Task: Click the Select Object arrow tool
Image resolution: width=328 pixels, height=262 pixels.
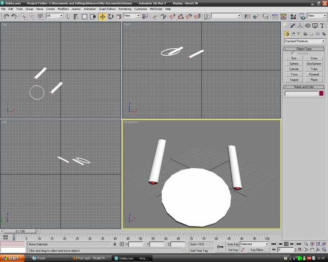Action: (x=68, y=16)
